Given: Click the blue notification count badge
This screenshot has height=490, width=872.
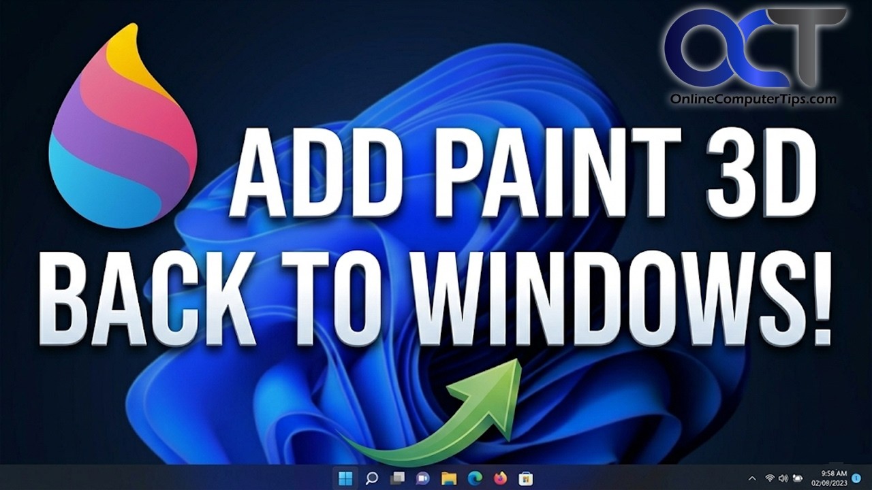Looking at the screenshot, I should (x=857, y=478).
